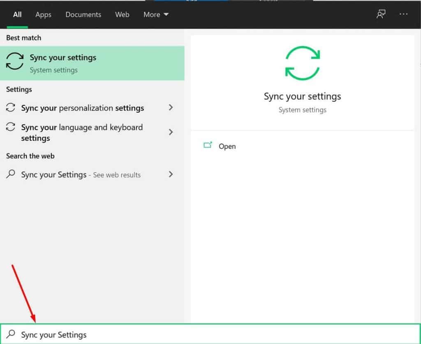
Task: Click the Sync your settings preview title
Action: coord(302,96)
